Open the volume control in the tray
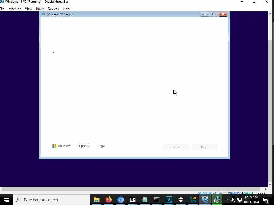 coord(233,200)
